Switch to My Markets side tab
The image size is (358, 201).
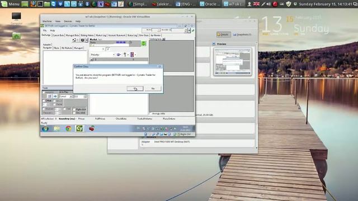[x=67, y=48]
